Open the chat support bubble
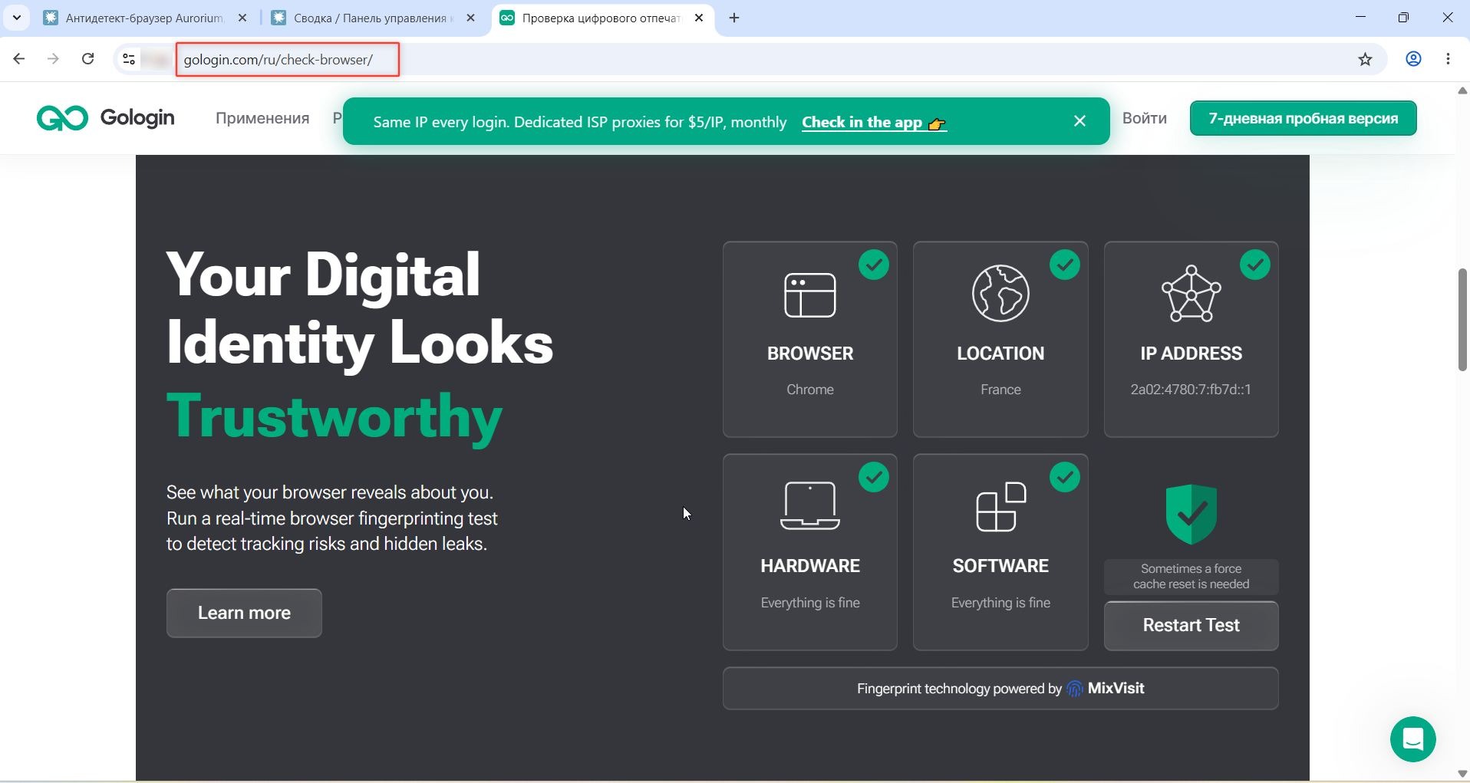This screenshot has height=783, width=1470. [1412, 739]
